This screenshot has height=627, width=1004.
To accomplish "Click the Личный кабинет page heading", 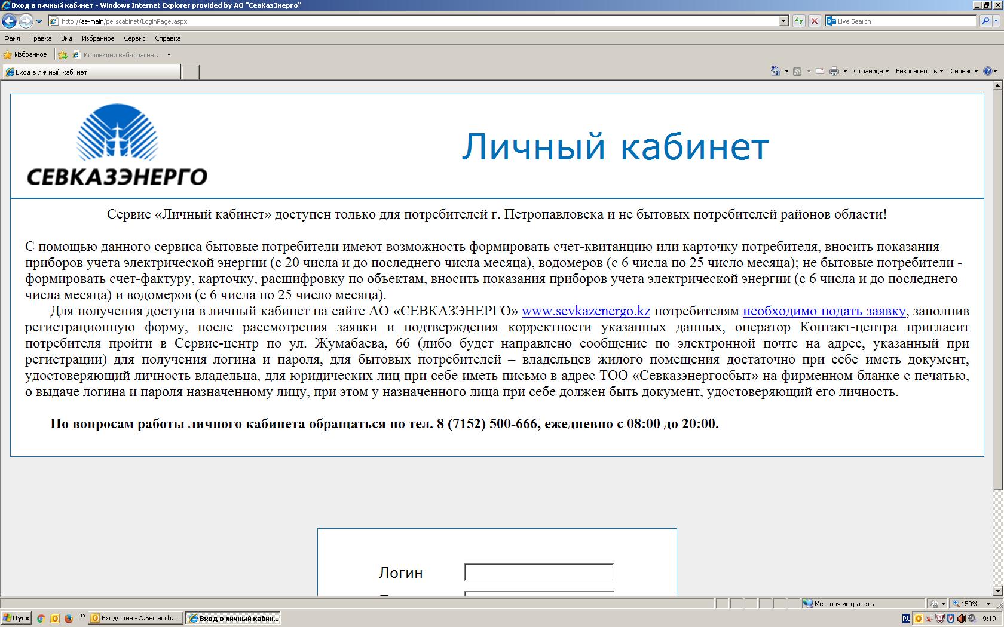I will click(615, 146).
